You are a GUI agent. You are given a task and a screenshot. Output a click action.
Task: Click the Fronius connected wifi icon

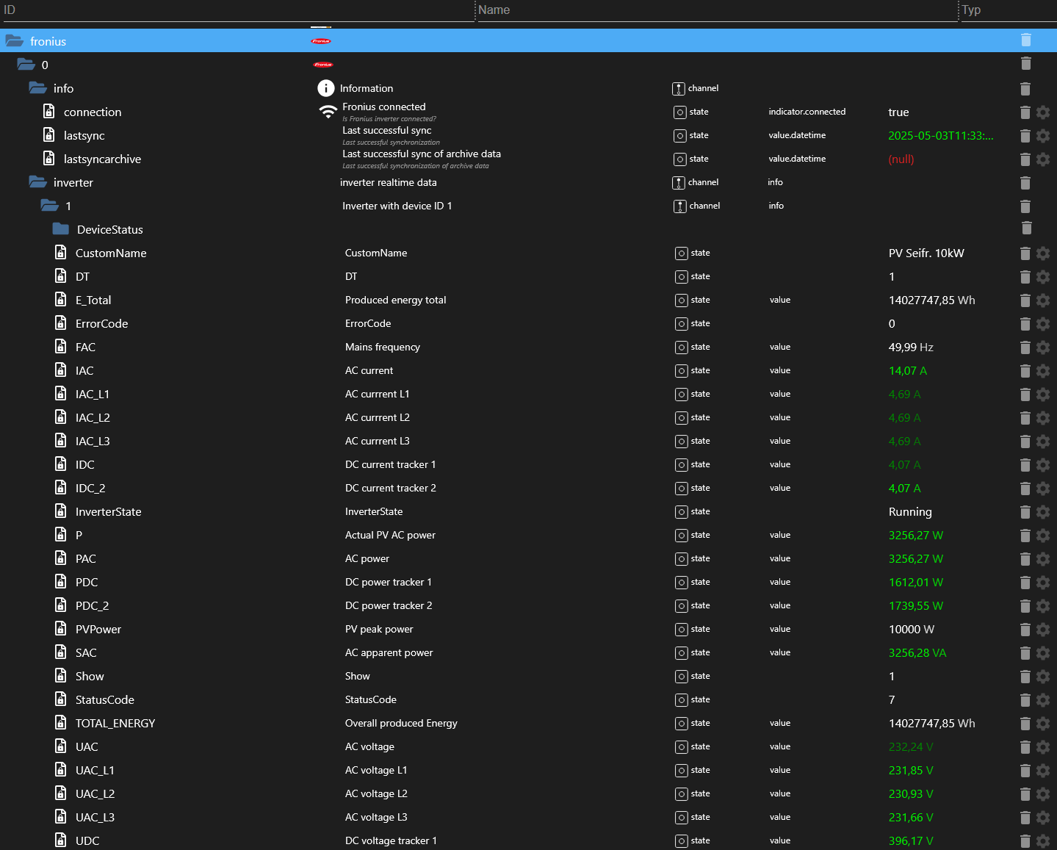328,112
